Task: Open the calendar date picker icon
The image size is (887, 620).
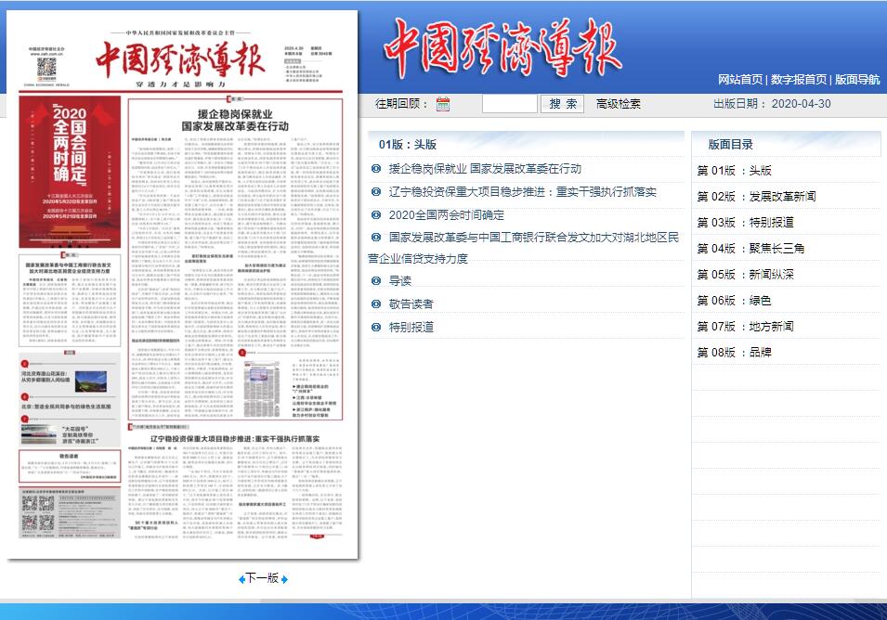Action: point(443,104)
